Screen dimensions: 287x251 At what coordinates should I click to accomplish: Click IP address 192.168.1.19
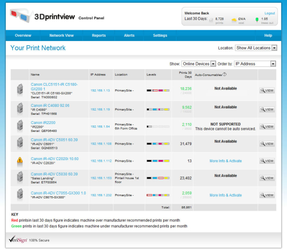(100, 110)
